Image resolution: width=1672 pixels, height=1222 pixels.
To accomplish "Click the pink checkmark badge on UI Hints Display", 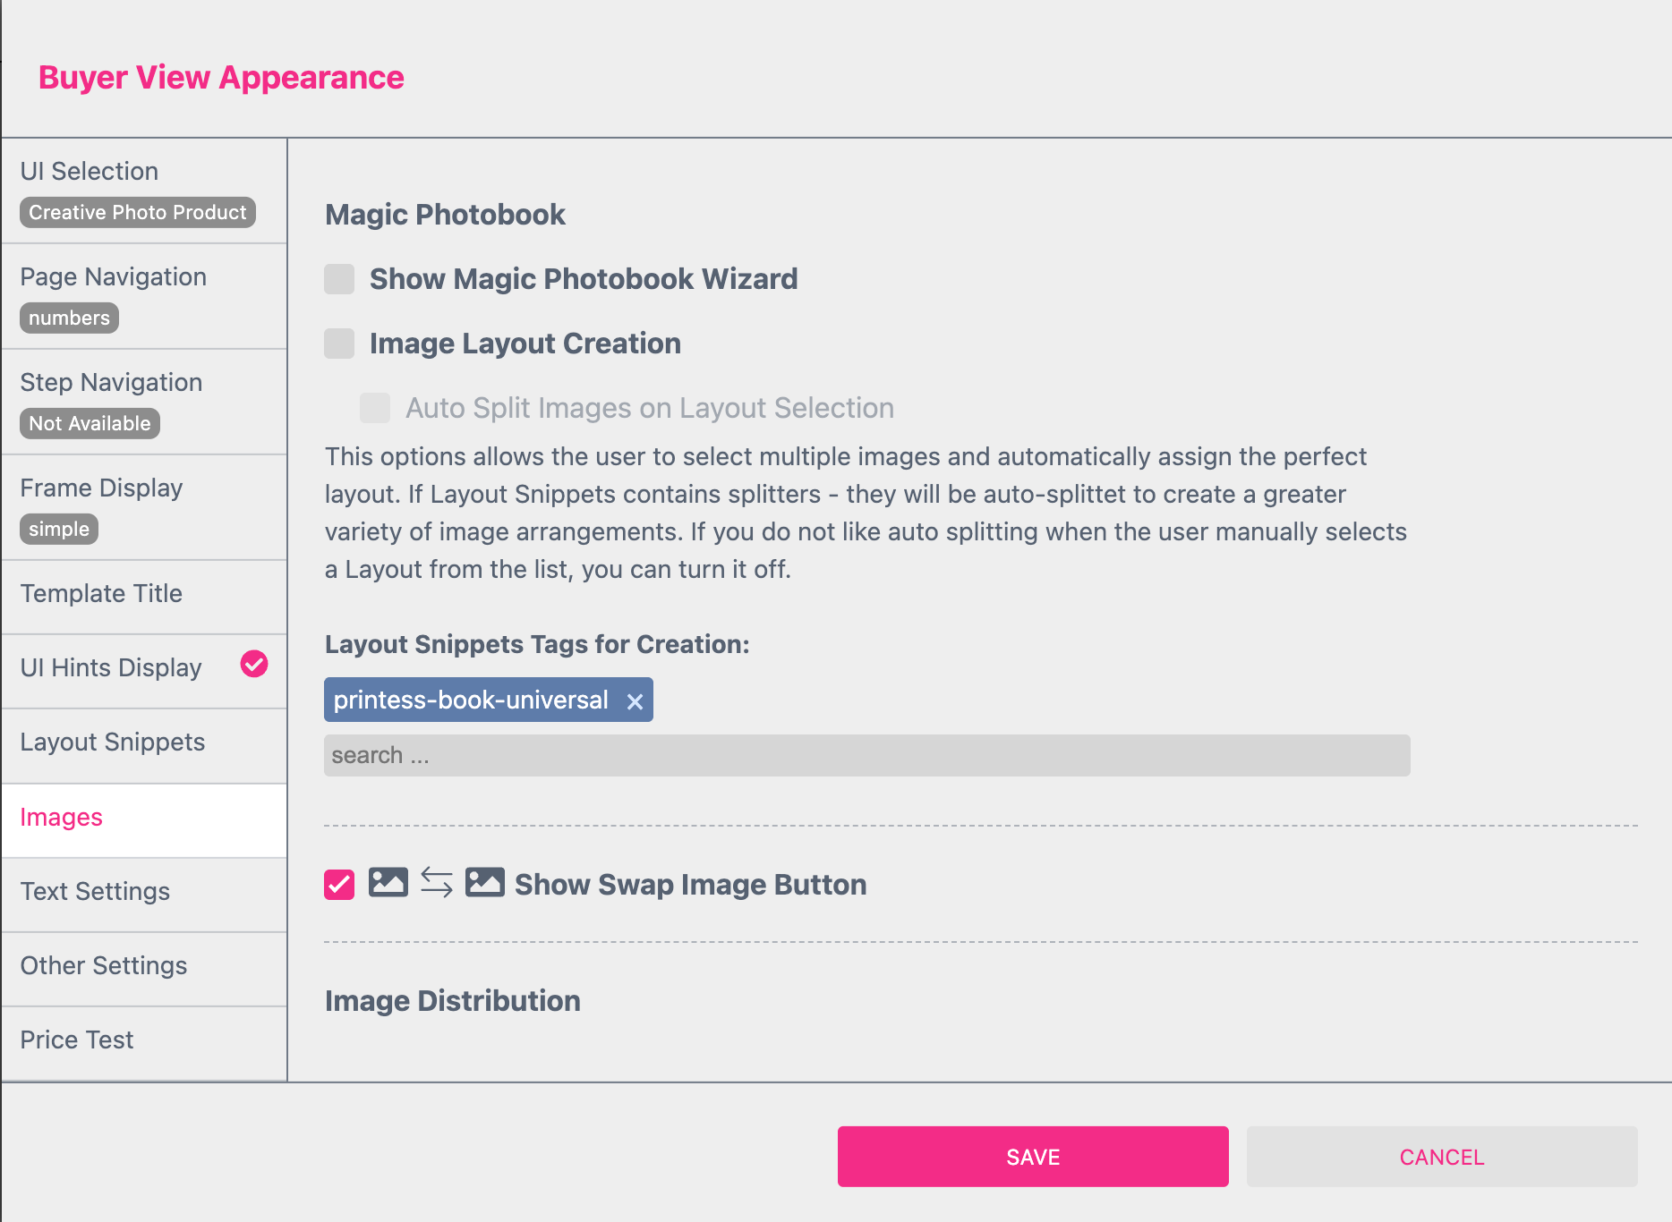I will coord(254,664).
